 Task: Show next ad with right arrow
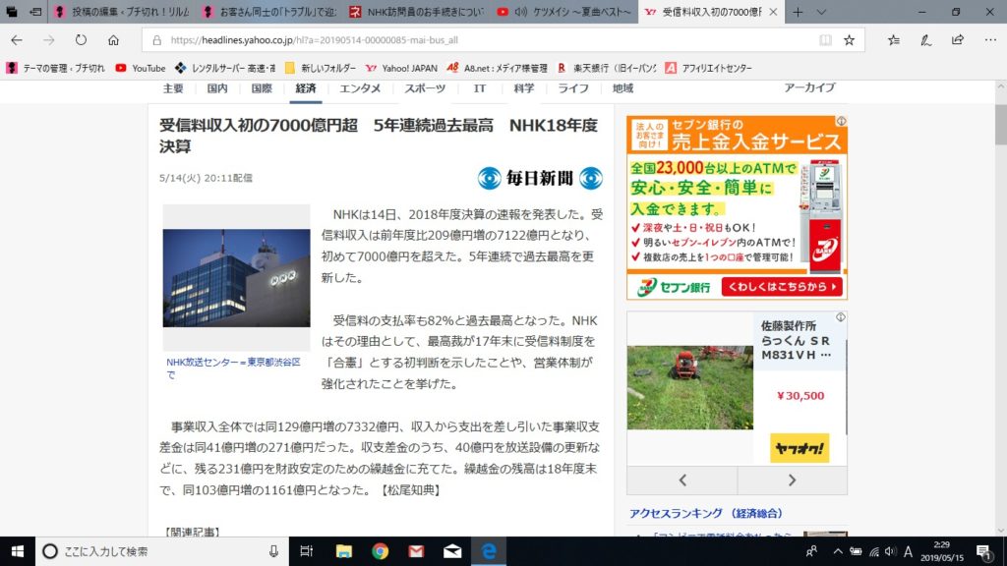point(792,480)
